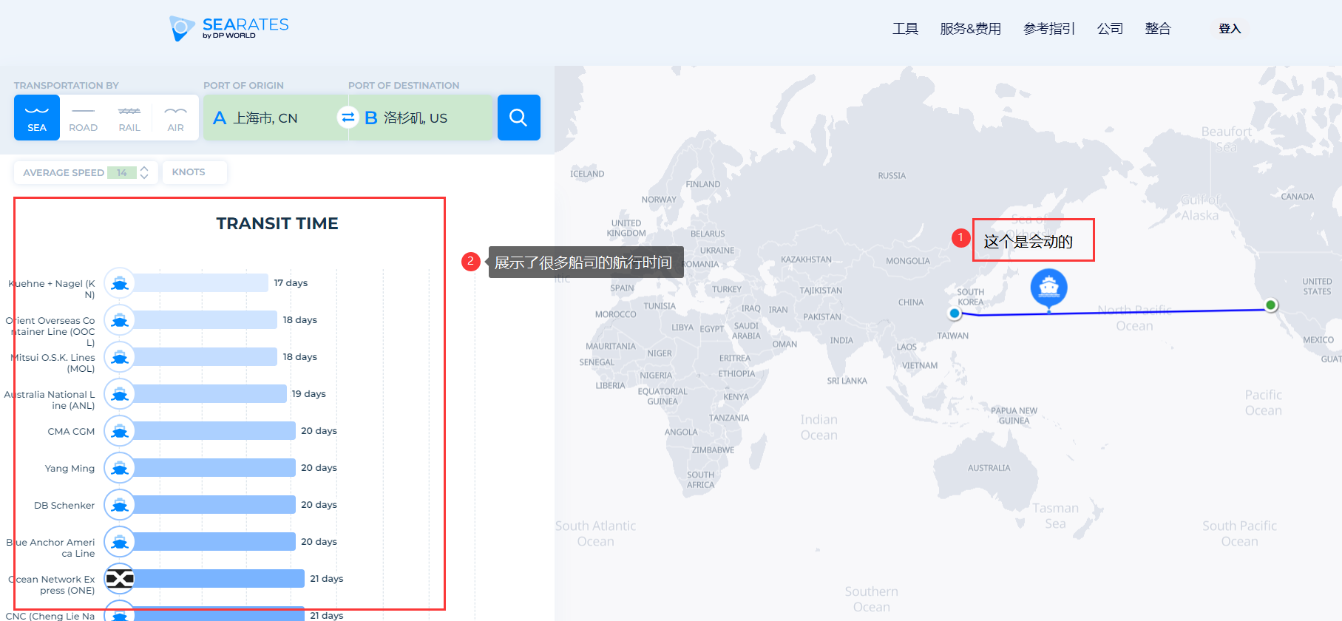Screen dimensions: 1342x621
Task: Click the moving ship marker on map
Action: 1048,287
